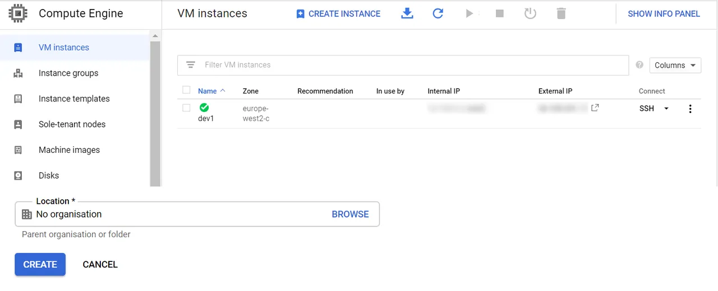Viewport: 718px width, 291px height.
Task: Open Machine images in the sidebar
Action: coord(75,150)
